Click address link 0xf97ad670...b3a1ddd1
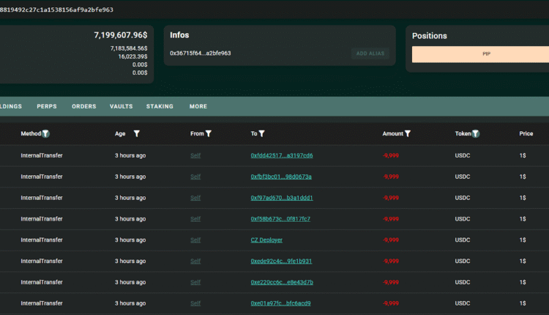The width and height of the screenshot is (549, 315). tap(281, 198)
